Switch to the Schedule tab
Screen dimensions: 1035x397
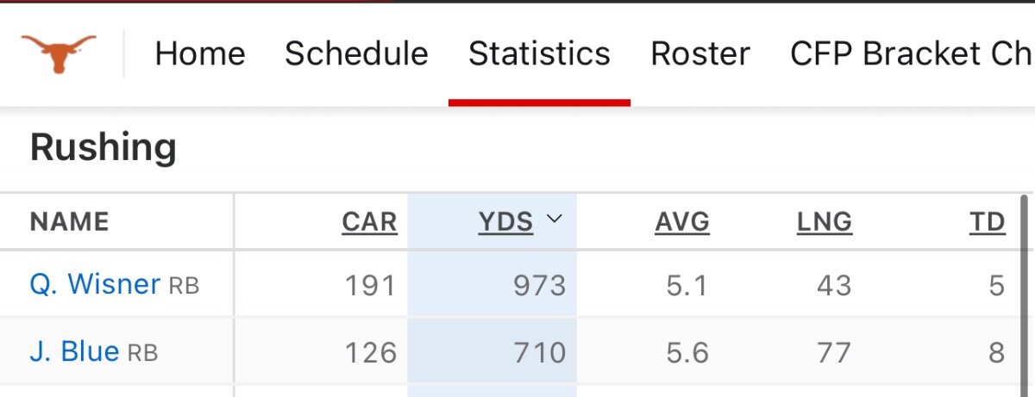(x=356, y=53)
